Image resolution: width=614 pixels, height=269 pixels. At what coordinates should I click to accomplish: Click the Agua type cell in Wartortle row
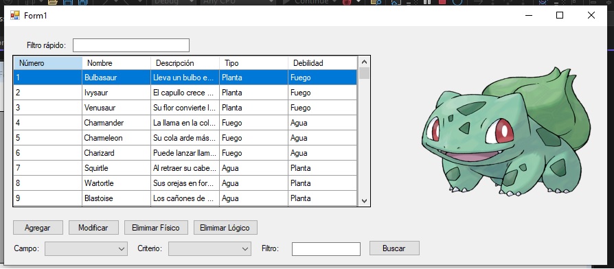[x=253, y=183]
